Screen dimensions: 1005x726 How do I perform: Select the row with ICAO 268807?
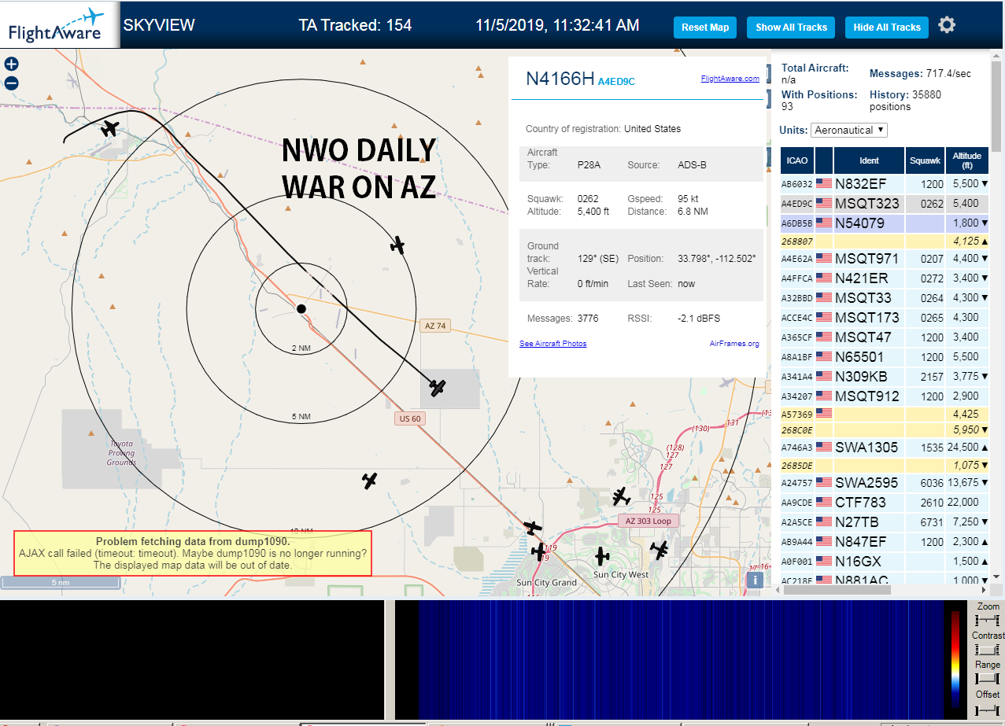[884, 241]
